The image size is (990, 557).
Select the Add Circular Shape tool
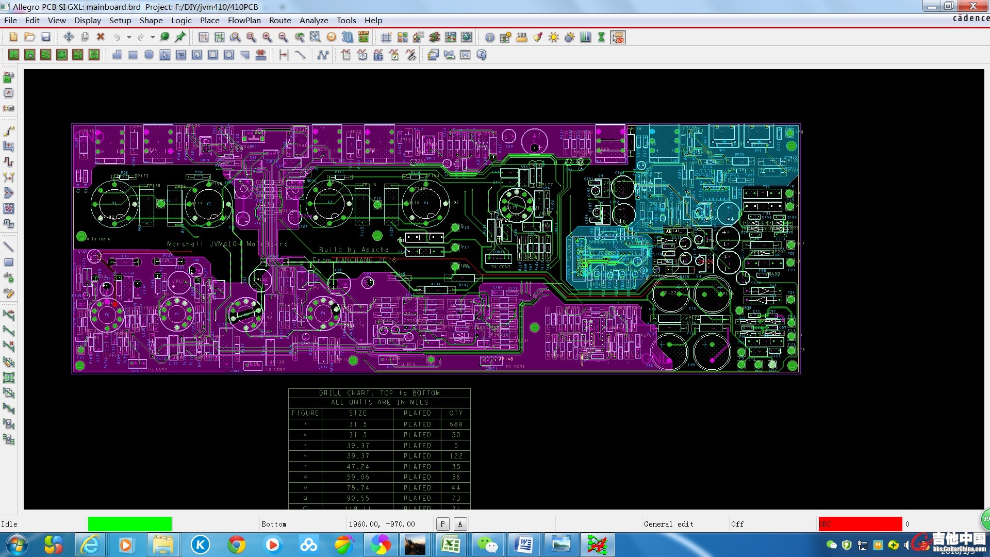[x=149, y=55]
